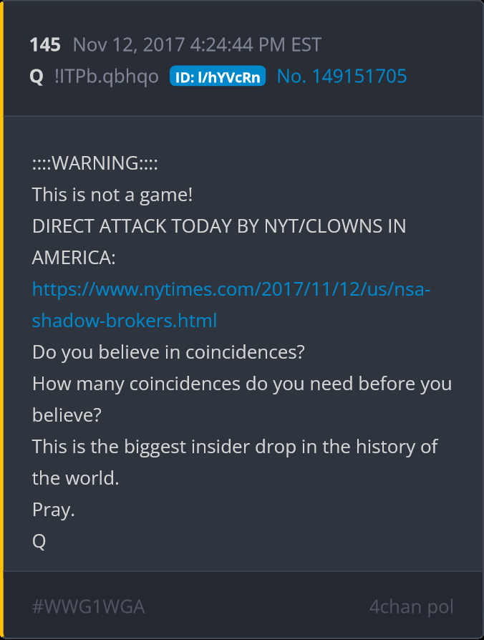
Task: Select the Q author name in the header
Action: coord(37,77)
